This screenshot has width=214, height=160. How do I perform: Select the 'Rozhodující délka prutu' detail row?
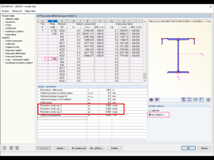[92, 90]
